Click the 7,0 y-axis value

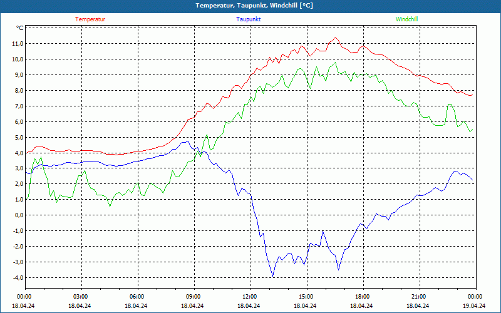(x=19, y=106)
